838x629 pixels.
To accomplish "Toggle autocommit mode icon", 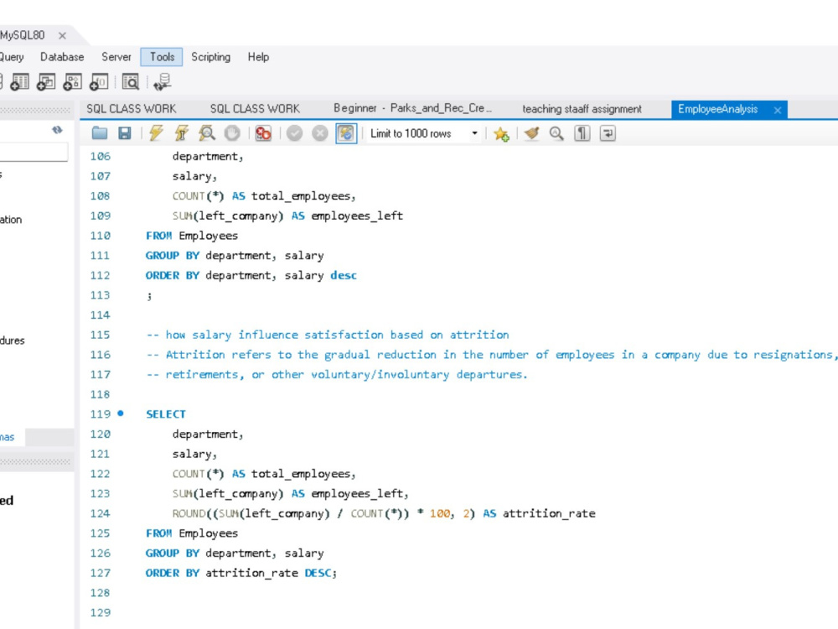I will click(x=346, y=133).
